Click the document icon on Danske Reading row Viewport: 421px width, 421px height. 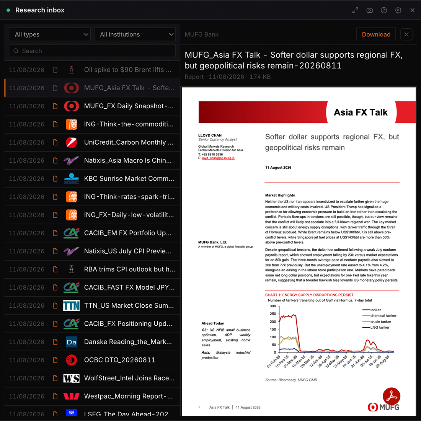coord(55,342)
